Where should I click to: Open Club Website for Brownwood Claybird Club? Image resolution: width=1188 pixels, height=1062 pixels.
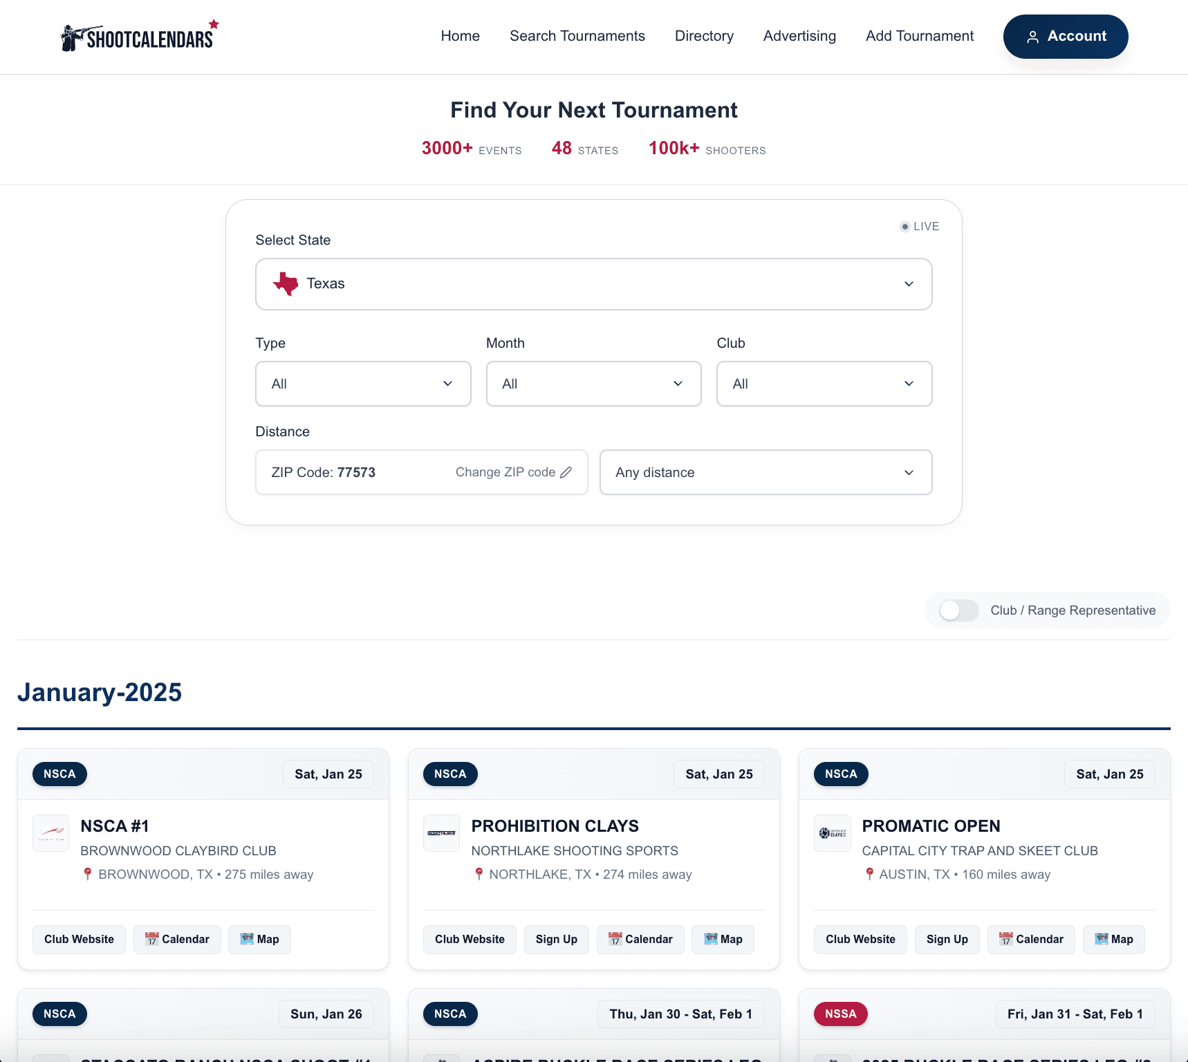pos(80,939)
